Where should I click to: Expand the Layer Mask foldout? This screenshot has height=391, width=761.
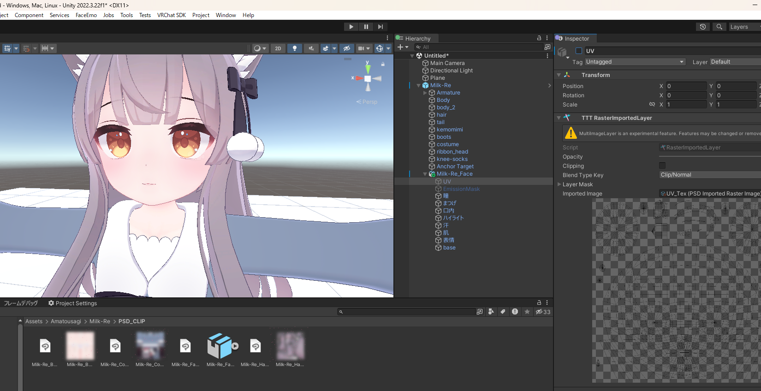click(x=559, y=184)
